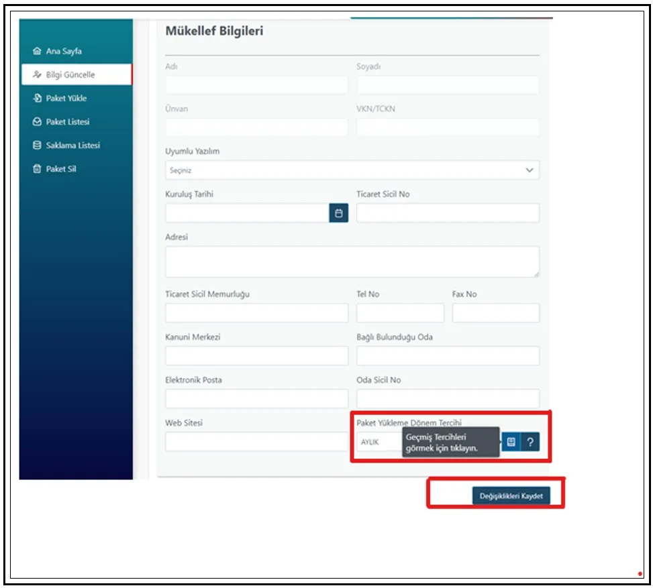Focus the Elektronik Posta field
This screenshot has height=588, width=653.
pos(256,399)
